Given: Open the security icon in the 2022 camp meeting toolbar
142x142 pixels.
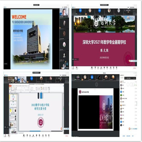Looking at the screenshot, I should pyautogui.click(x=27, y=136).
